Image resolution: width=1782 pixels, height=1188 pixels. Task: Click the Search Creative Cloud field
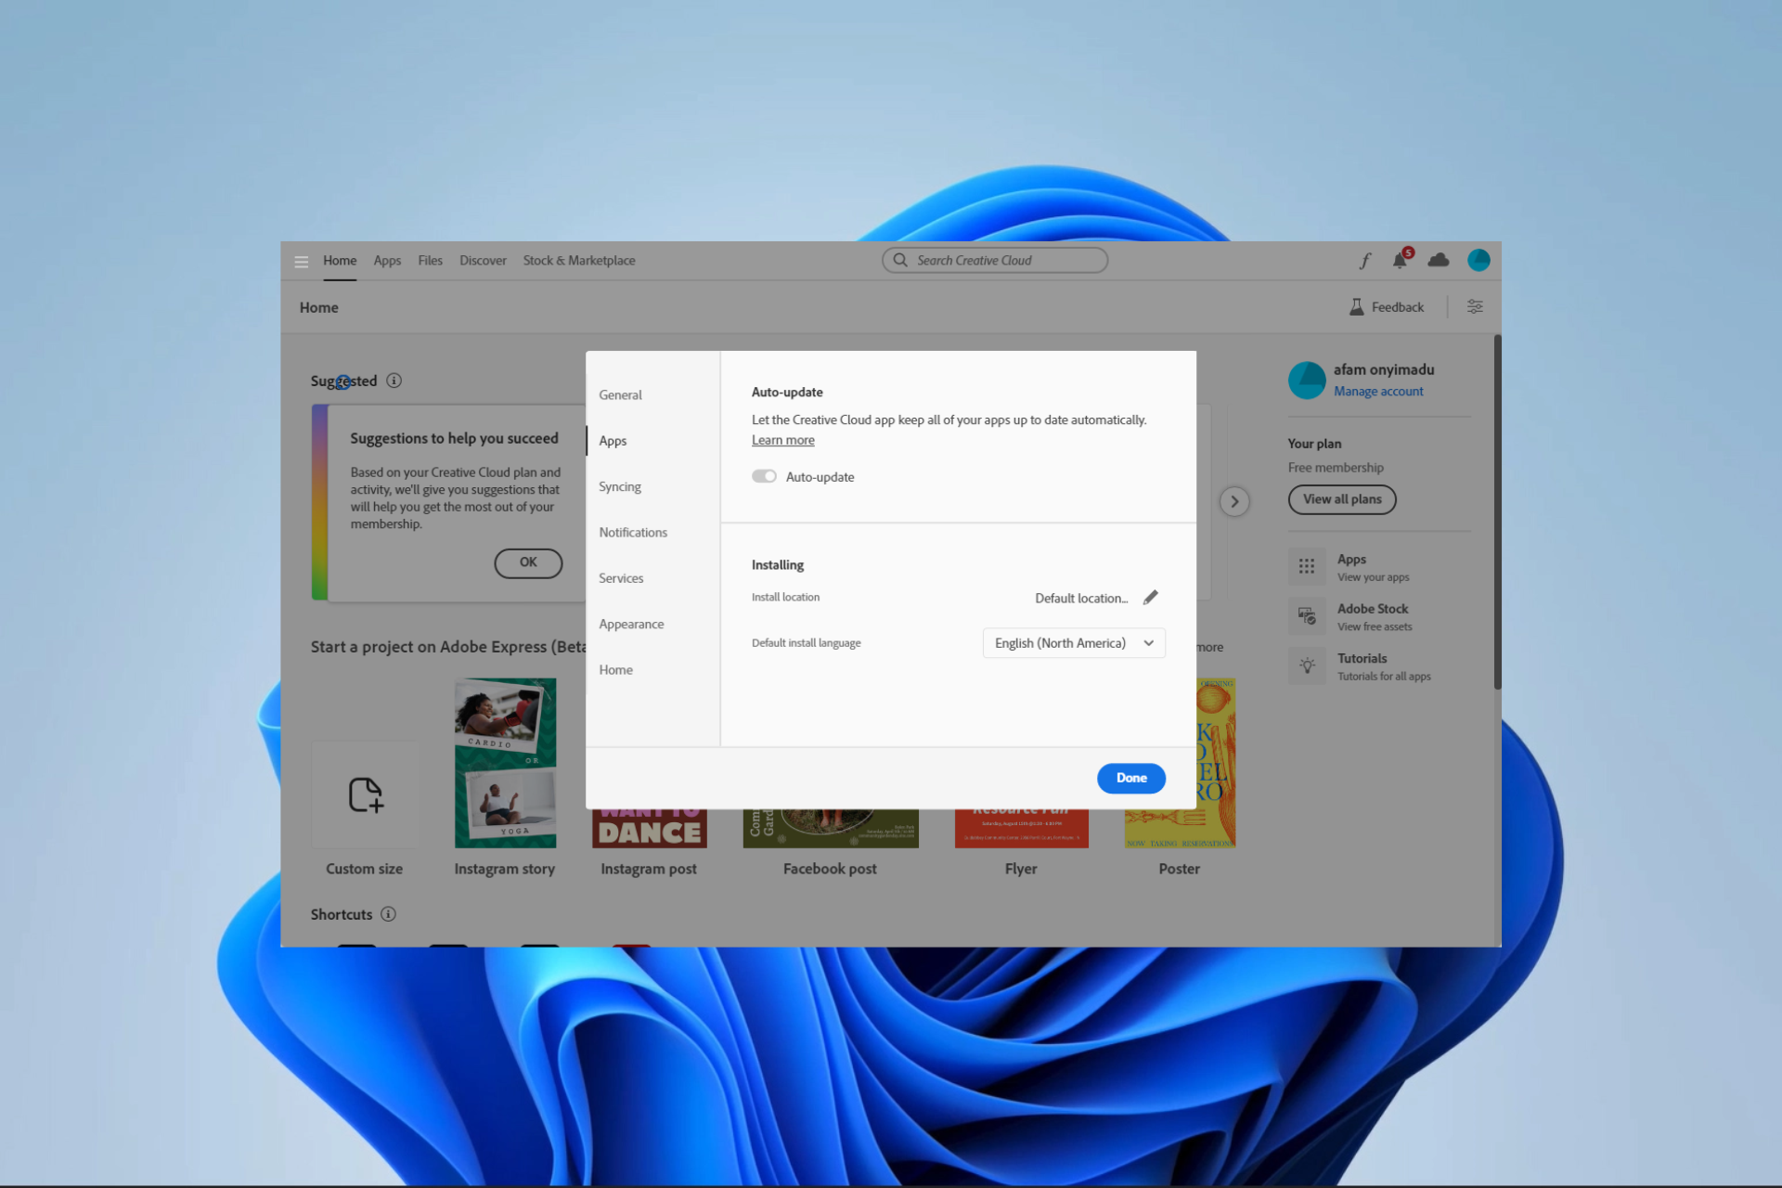pos(994,261)
